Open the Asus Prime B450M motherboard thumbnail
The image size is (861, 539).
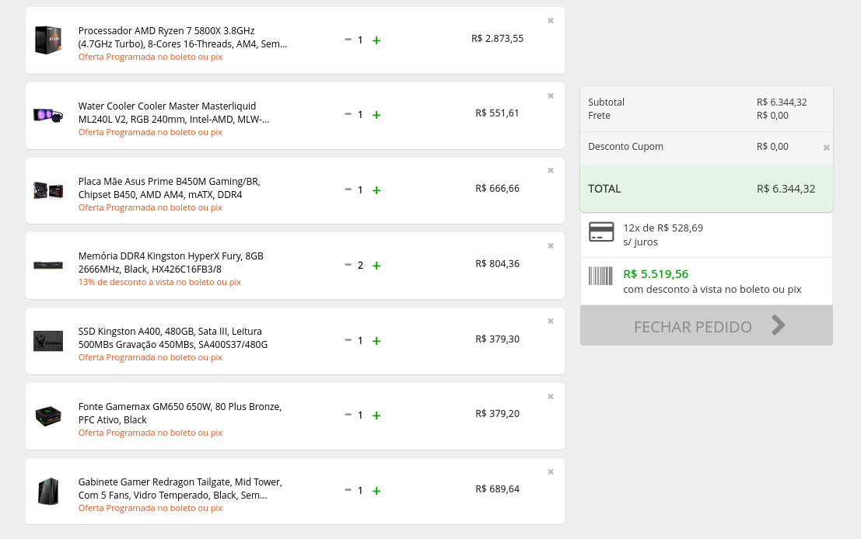[x=48, y=190]
